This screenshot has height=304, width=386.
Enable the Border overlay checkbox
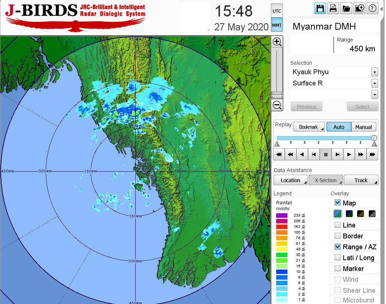pyautogui.click(x=338, y=236)
